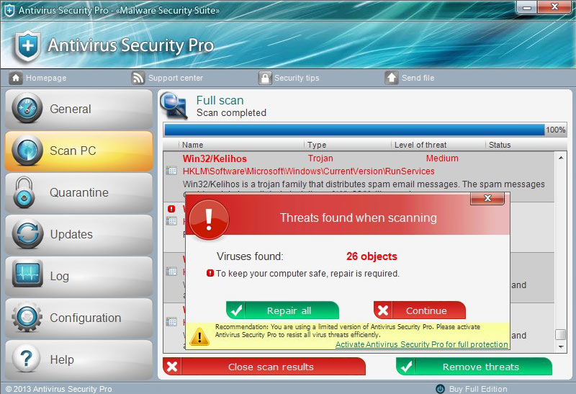Sort by Status column header
This screenshot has height=394, width=576.
click(x=500, y=145)
